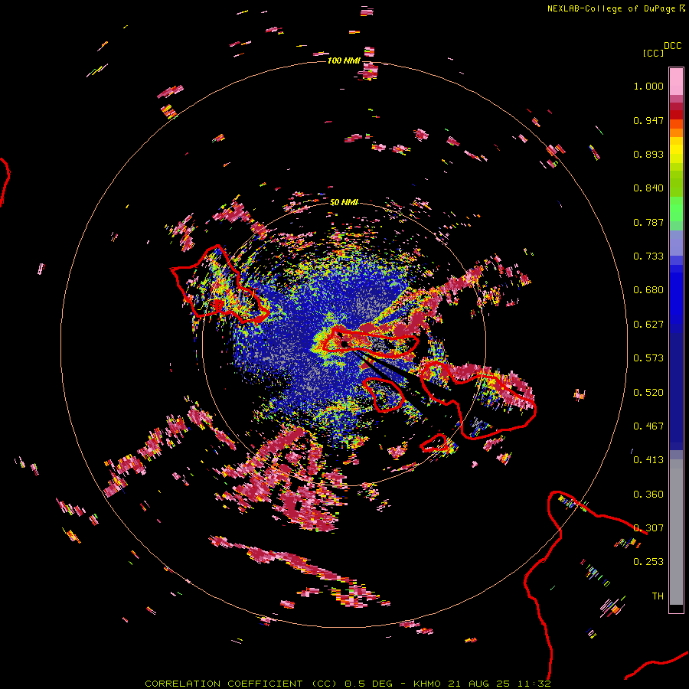
Task: Select the 0.947 legend value
Action: coord(648,120)
